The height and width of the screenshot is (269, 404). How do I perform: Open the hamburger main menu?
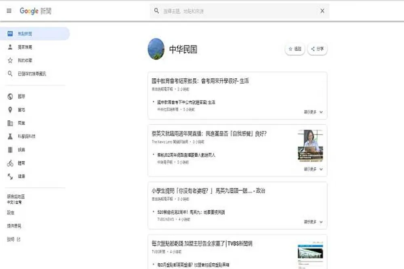(9, 11)
